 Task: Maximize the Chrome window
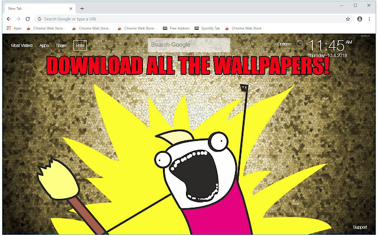click(x=355, y=5)
